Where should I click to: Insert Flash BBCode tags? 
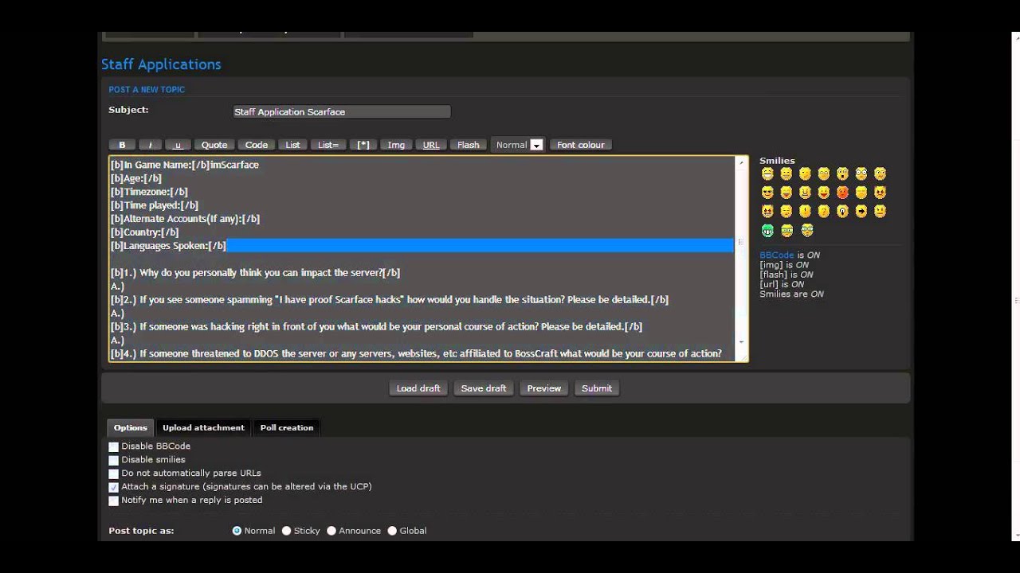(469, 145)
